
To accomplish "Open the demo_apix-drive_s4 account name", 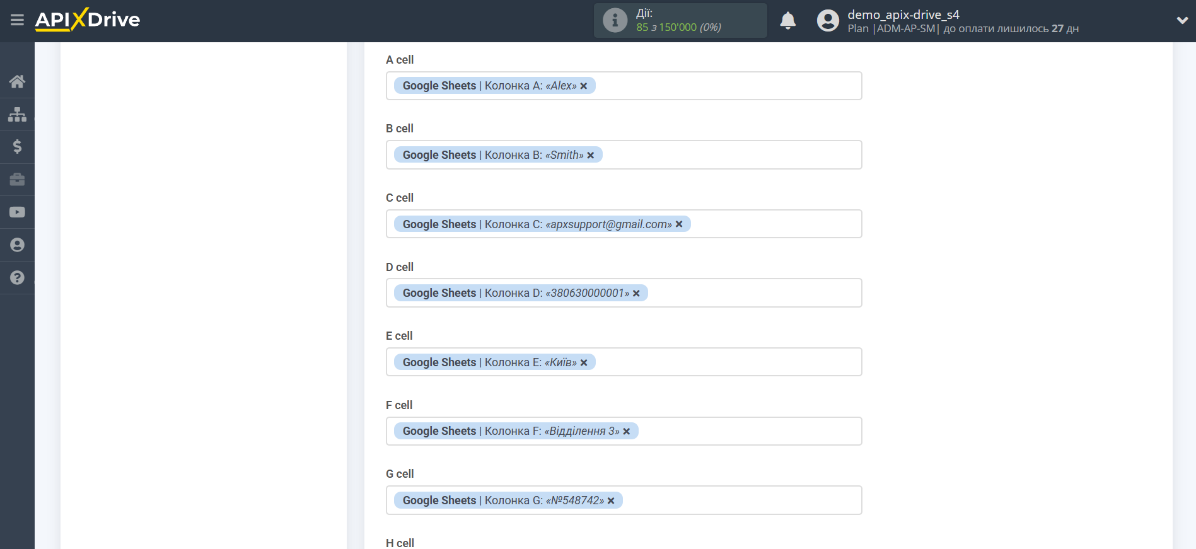I will click(x=903, y=14).
